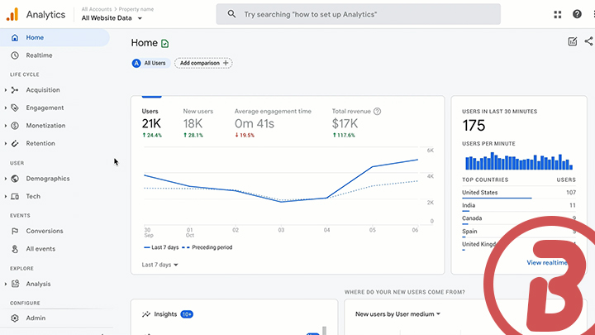Expand the Monetization section arrow
Viewport: 595px width, 335px height.
coord(5,126)
